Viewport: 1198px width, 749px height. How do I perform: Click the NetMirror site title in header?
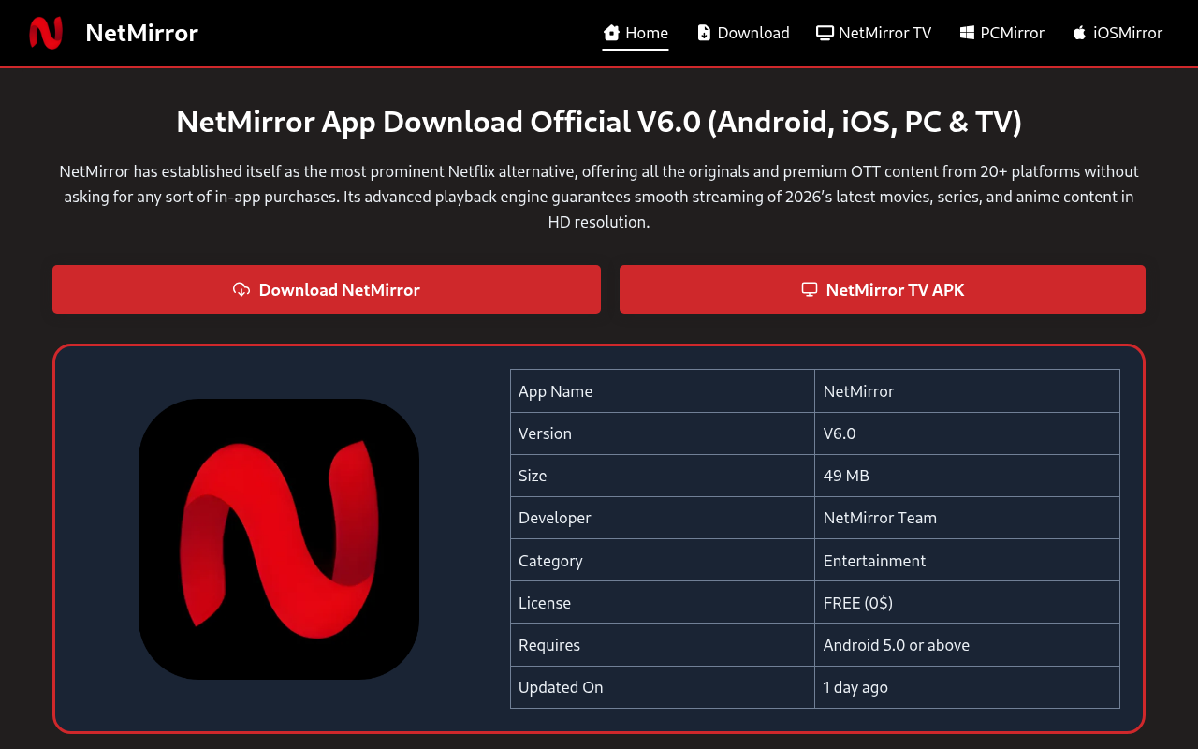[141, 33]
